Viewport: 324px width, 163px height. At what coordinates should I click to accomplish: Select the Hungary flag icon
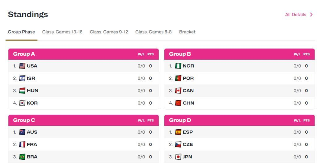tap(22, 91)
